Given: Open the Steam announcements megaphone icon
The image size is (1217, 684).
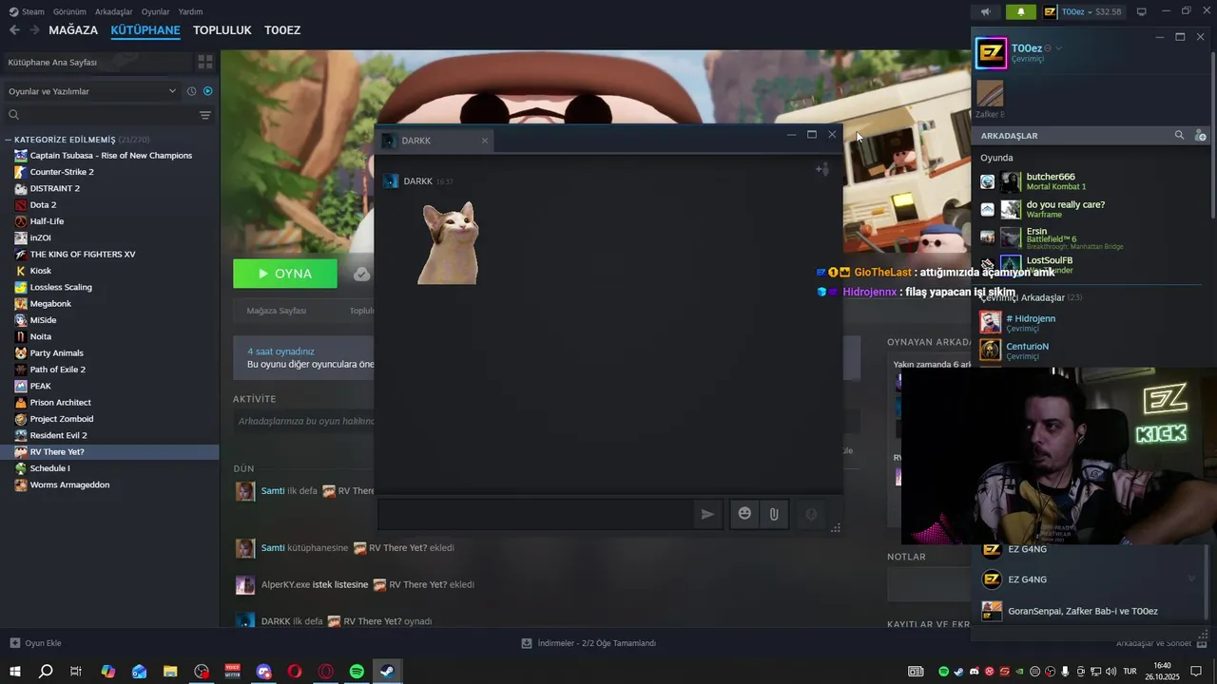Looking at the screenshot, I should click(985, 12).
